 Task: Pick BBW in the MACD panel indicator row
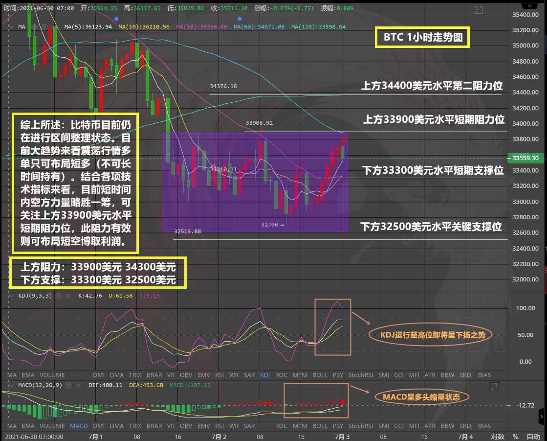point(448,426)
